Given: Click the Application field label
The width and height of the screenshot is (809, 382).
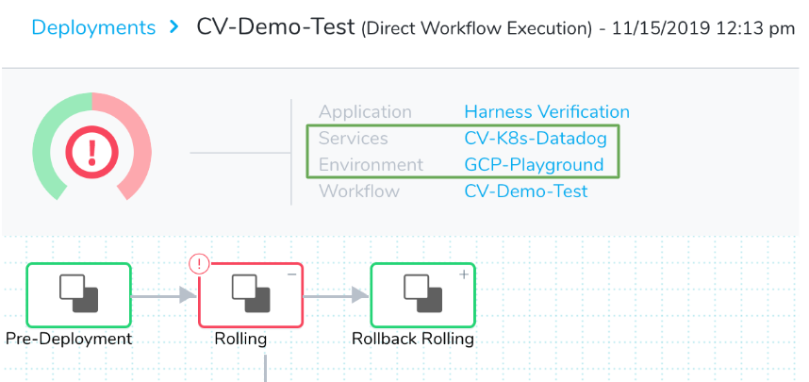Looking at the screenshot, I should click(365, 112).
